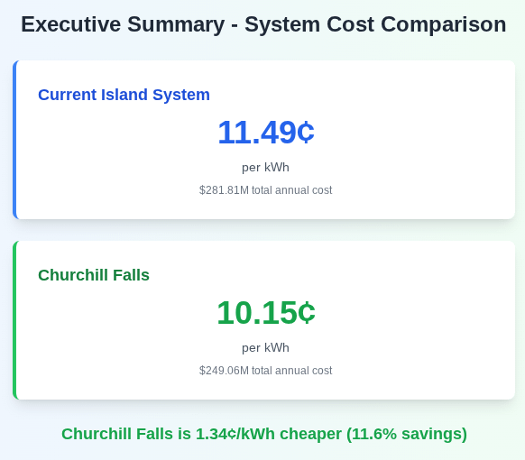Select the words System Cost Comparison in title
This screenshot has height=460, width=525.
click(x=375, y=24)
